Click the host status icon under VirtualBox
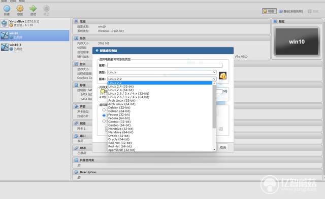This screenshot has width=325, height=199. (x=11, y=25)
